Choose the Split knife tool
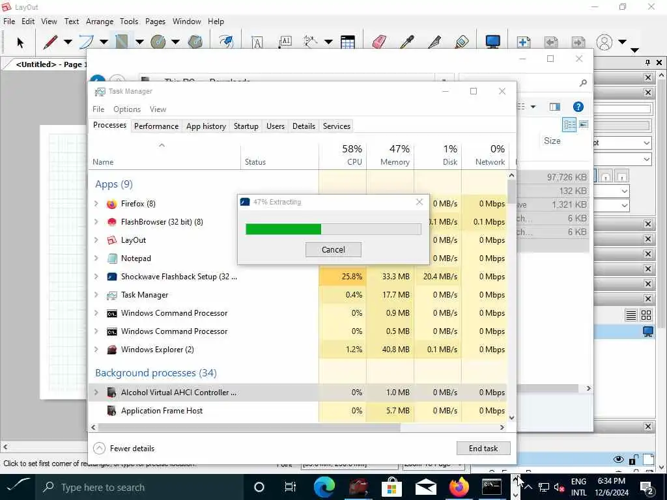 (434, 42)
